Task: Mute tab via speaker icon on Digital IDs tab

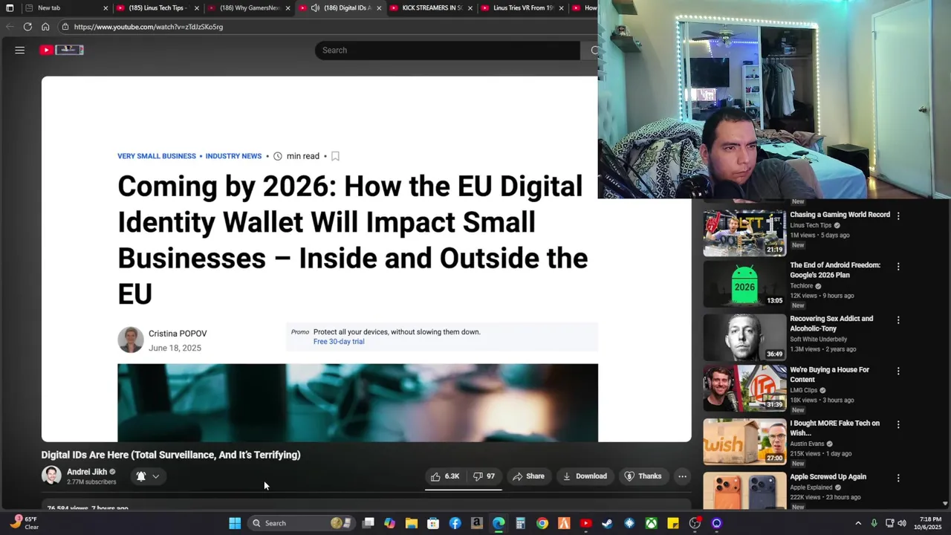Action: click(315, 8)
